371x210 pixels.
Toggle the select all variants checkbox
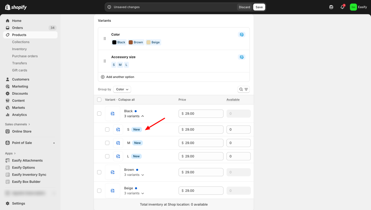point(99,100)
